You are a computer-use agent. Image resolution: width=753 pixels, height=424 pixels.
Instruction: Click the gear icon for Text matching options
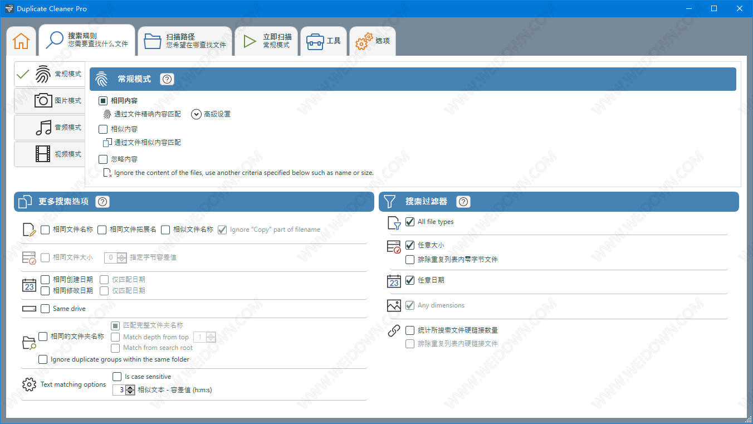pyautogui.click(x=30, y=384)
